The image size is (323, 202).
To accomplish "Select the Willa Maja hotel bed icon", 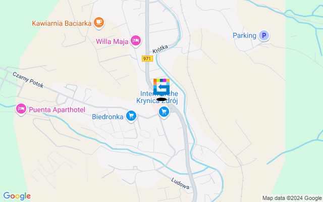I will pyautogui.click(x=136, y=40).
